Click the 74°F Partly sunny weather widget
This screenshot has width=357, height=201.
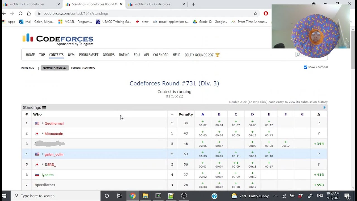click(x=250, y=196)
